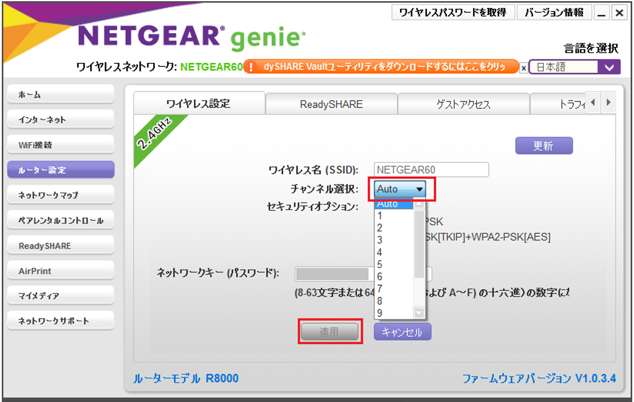Choose channel 9 from the list

click(x=394, y=312)
